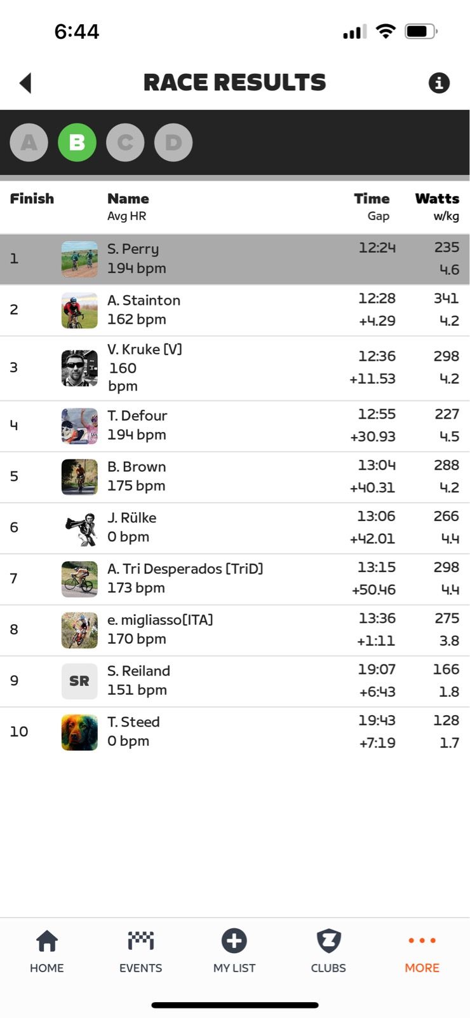Tap T. Steed's dog profile picture
This screenshot has height=1018, width=470.
click(79, 732)
